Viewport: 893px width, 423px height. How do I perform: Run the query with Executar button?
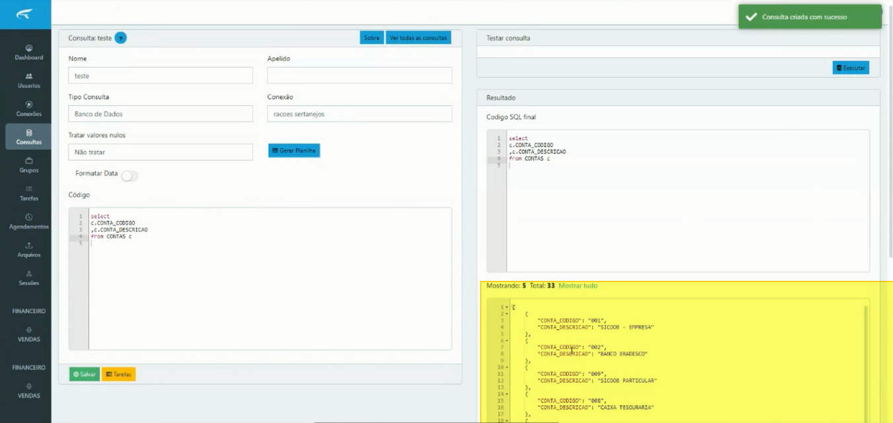[851, 67]
